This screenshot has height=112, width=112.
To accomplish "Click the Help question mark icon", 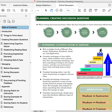I will tap(110, 5).
